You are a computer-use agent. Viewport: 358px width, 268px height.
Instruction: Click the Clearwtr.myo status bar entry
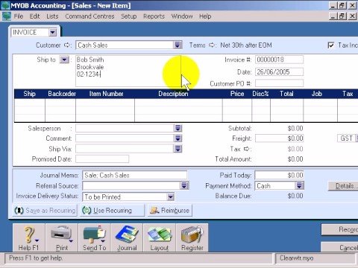pos(315,258)
